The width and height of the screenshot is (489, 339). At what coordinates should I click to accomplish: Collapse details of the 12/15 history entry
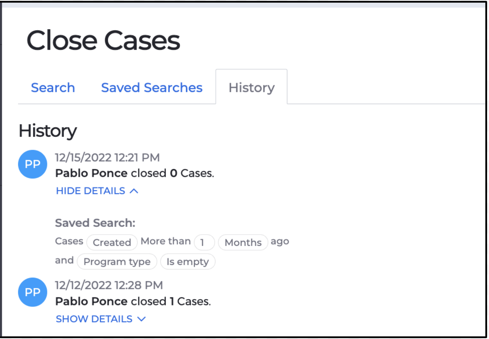(90, 191)
